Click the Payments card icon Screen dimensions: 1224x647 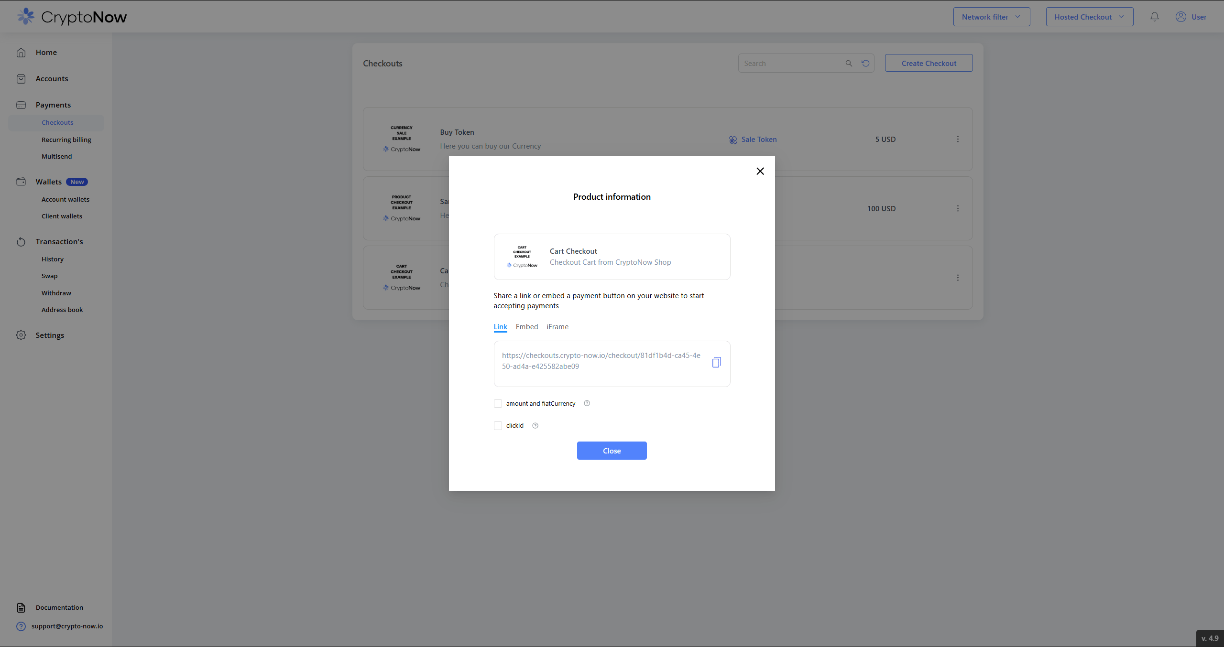(x=21, y=105)
